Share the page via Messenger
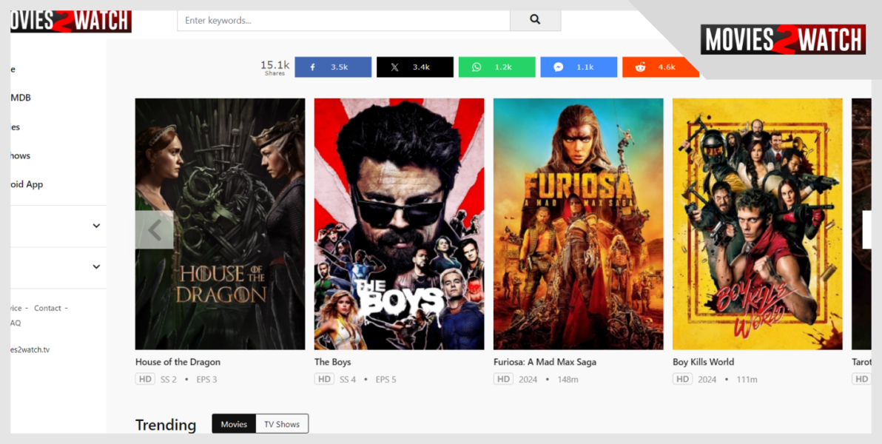Screen dimensions: 882x444 579,67
